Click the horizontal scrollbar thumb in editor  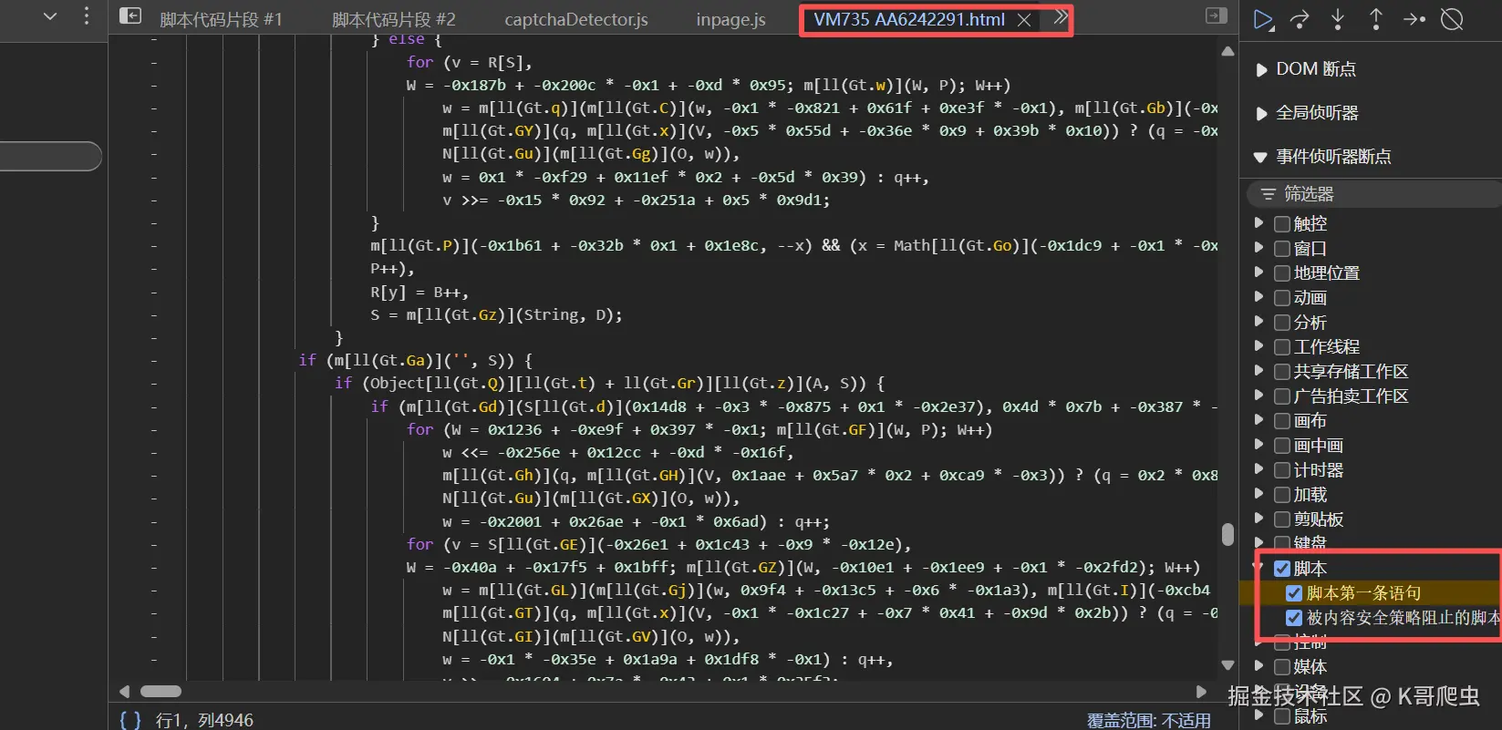[161, 692]
